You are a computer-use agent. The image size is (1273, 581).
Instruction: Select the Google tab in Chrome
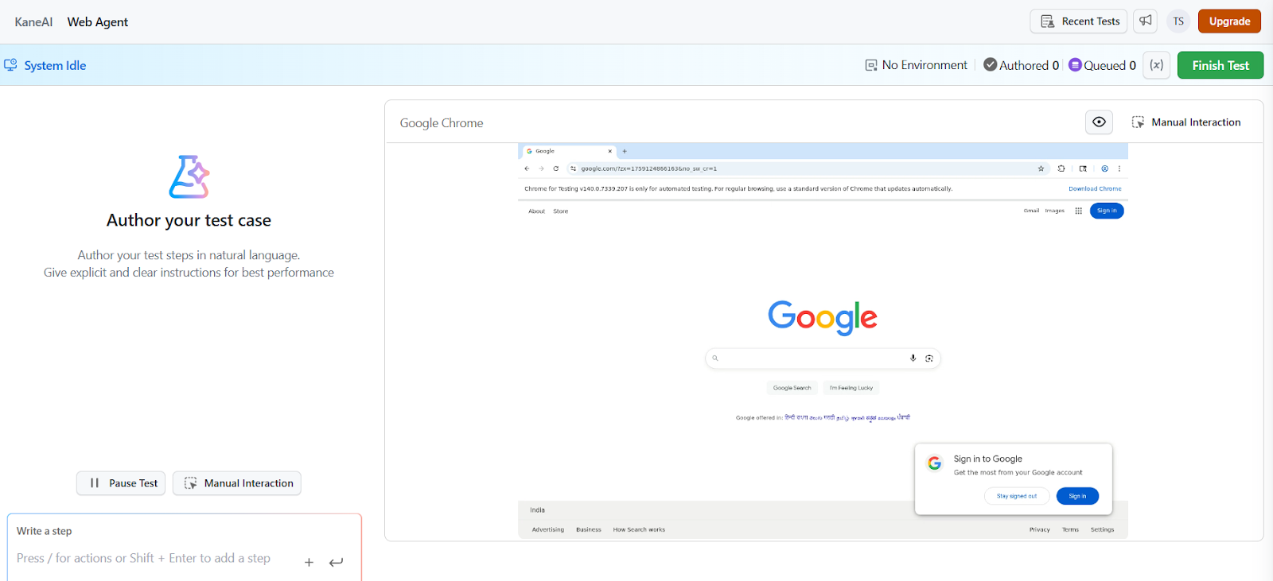click(x=568, y=151)
